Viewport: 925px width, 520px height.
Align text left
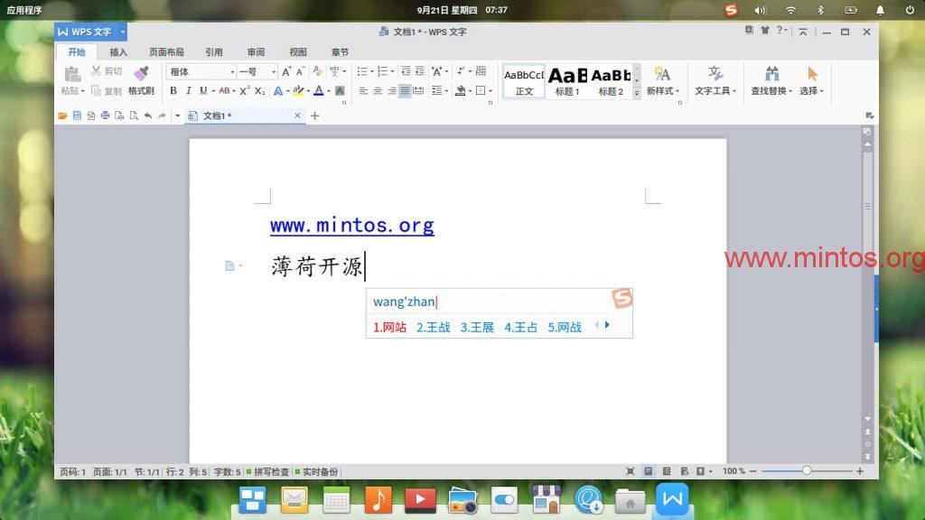point(363,90)
